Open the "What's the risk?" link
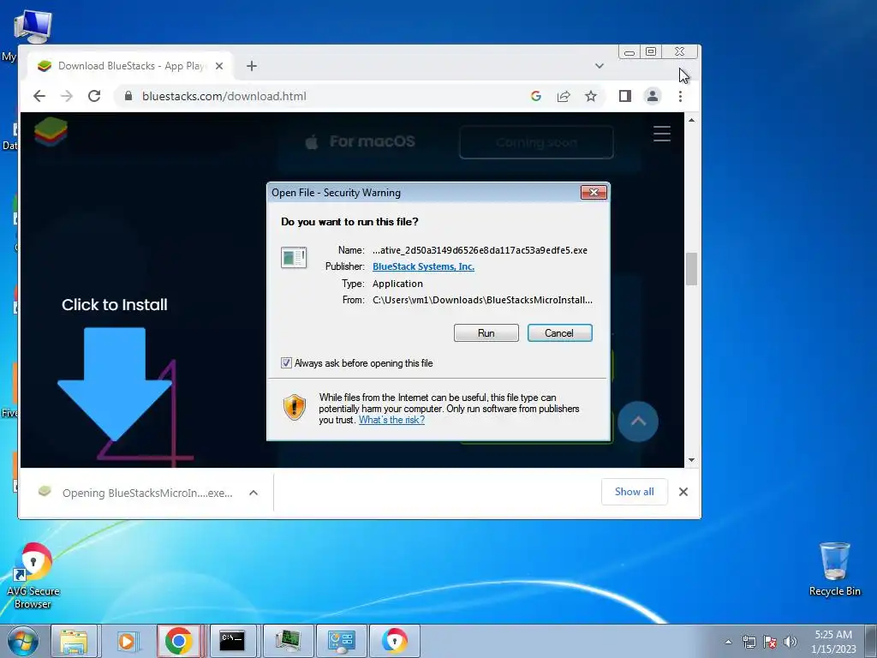The width and height of the screenshot is (877, 658). 391,420
